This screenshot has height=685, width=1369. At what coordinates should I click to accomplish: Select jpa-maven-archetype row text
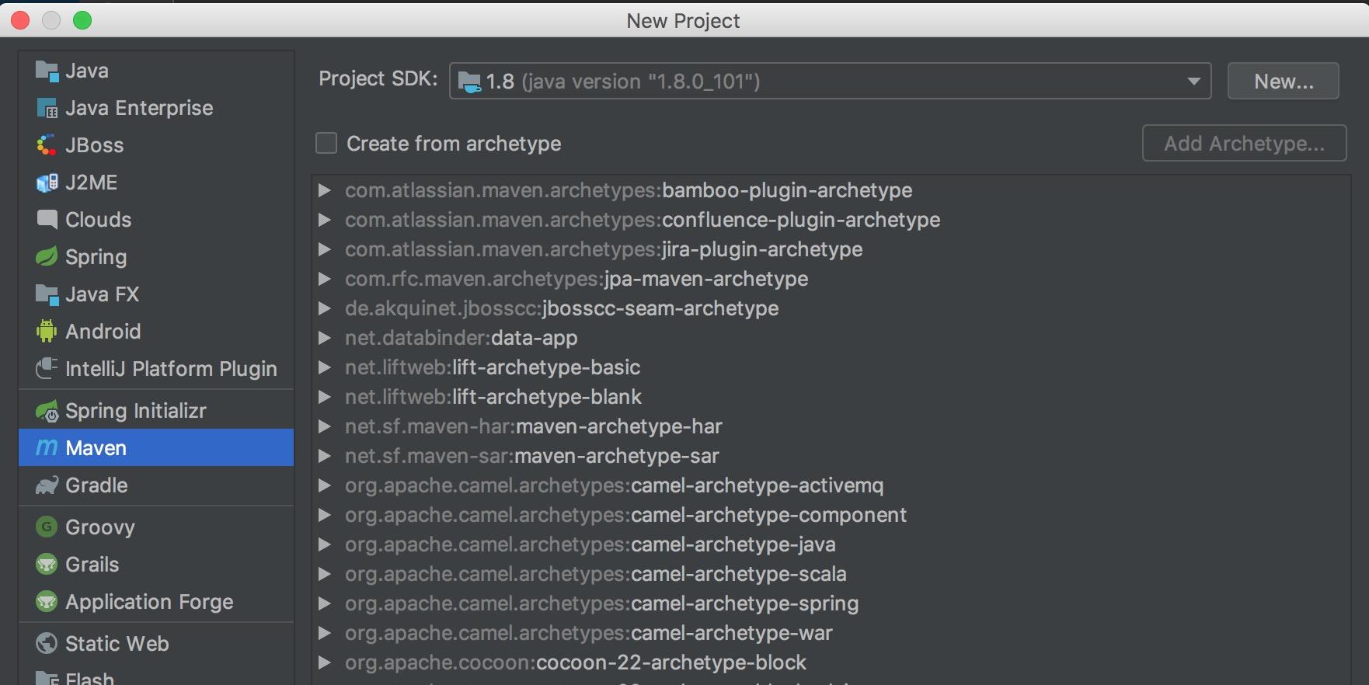(x=577, y=279)
